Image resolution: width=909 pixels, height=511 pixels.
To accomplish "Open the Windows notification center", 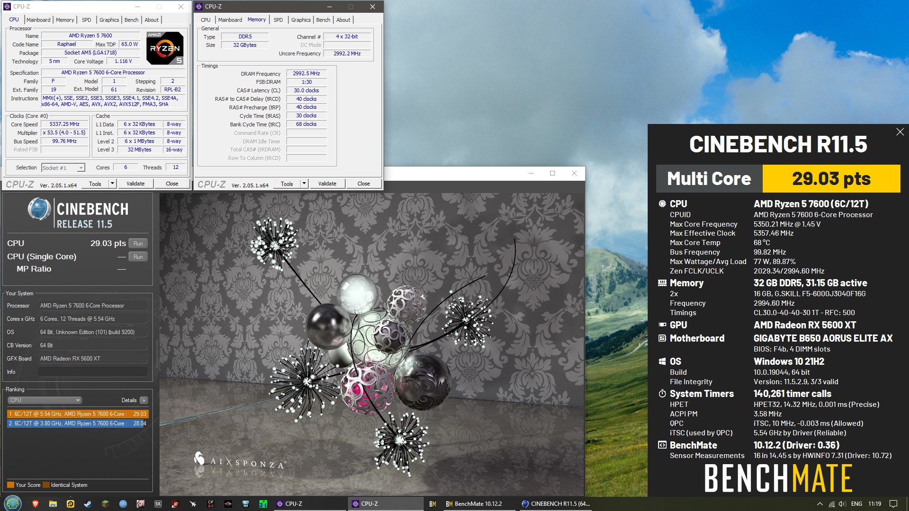I will pos(893,504).
